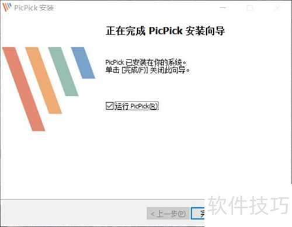Click text 单击 [完成(F)] 关闭此向导
This screenshot has width=292, height=227.
pos(148,70)
